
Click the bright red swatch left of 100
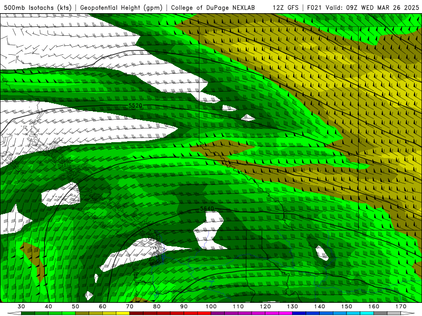tap(204, 313)
